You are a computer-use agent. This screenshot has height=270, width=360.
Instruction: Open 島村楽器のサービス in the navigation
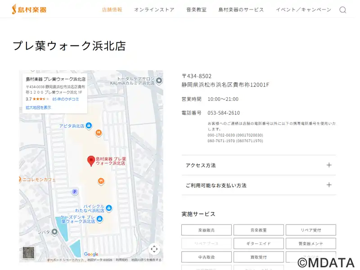tap(241, 9)
